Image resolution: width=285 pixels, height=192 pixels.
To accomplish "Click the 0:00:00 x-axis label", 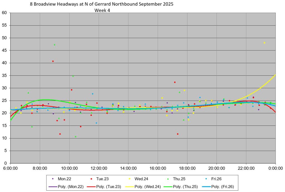I will point(276,168).
